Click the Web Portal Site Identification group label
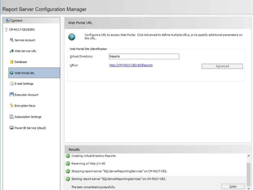Screen dimensions: 254x190 88,49
